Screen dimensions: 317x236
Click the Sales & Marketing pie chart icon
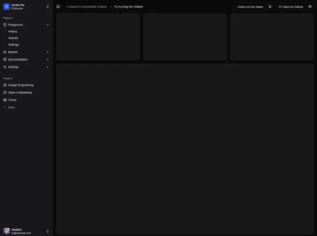coord(5,92)
